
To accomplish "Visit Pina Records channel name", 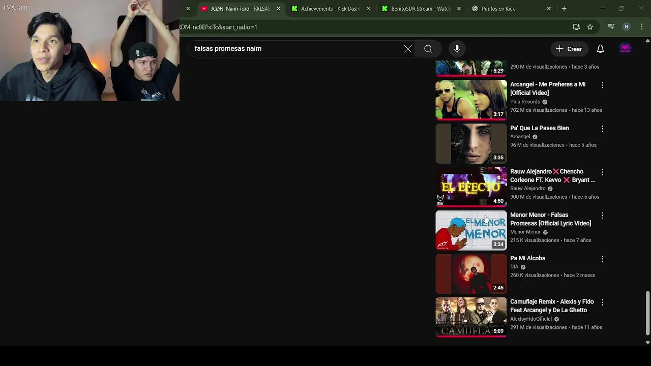I will point(525,102).
